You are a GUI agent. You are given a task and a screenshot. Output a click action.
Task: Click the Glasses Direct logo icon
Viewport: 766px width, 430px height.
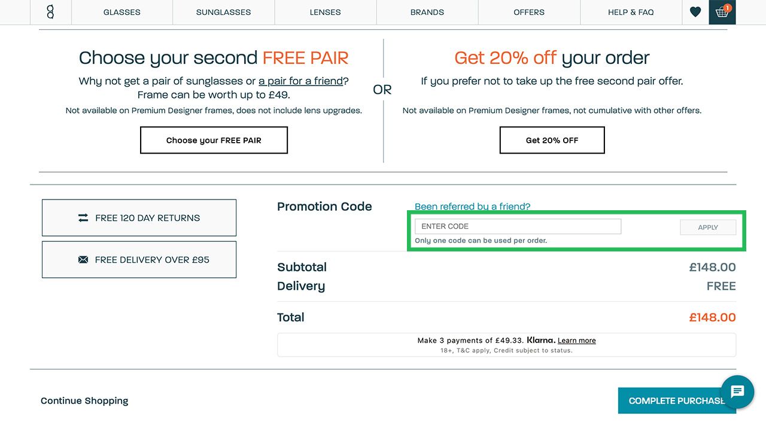pyautogui.click(x=51, y=12)
